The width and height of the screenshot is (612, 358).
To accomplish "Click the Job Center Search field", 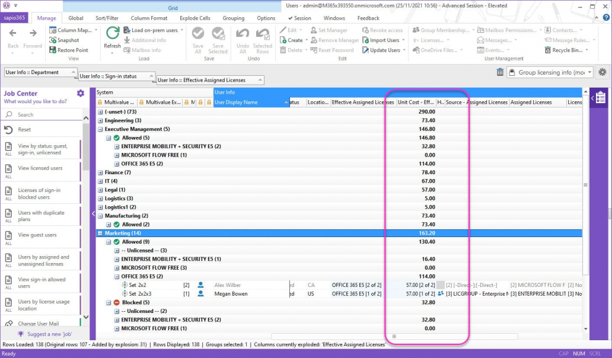I will 42,114.
